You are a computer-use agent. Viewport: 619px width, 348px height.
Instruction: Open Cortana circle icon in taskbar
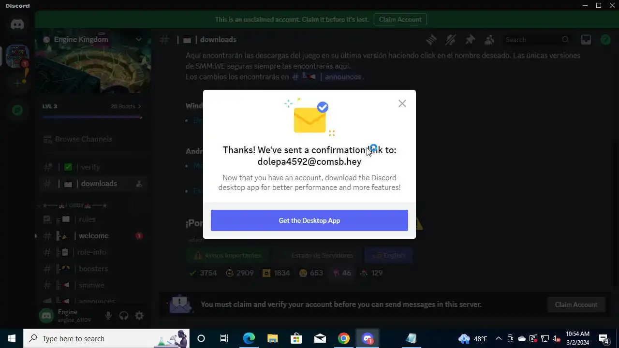pyautogui.click(x=201, y=338)
